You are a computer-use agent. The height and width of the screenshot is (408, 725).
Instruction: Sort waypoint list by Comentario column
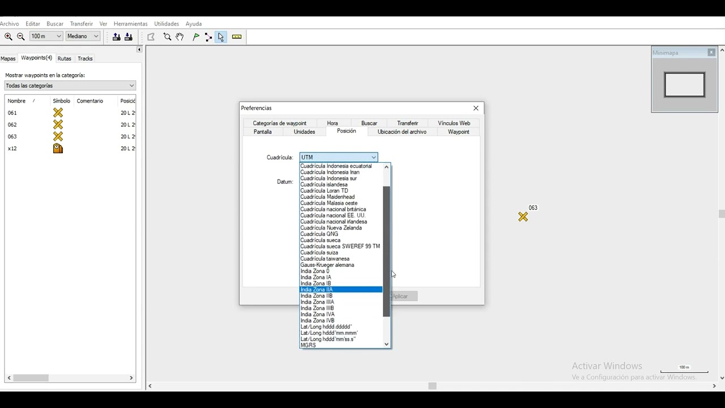tap(96, 101)
